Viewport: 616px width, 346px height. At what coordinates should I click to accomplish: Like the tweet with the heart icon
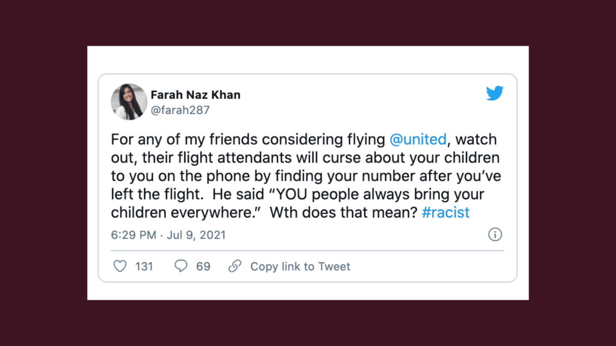pos(120,266)
